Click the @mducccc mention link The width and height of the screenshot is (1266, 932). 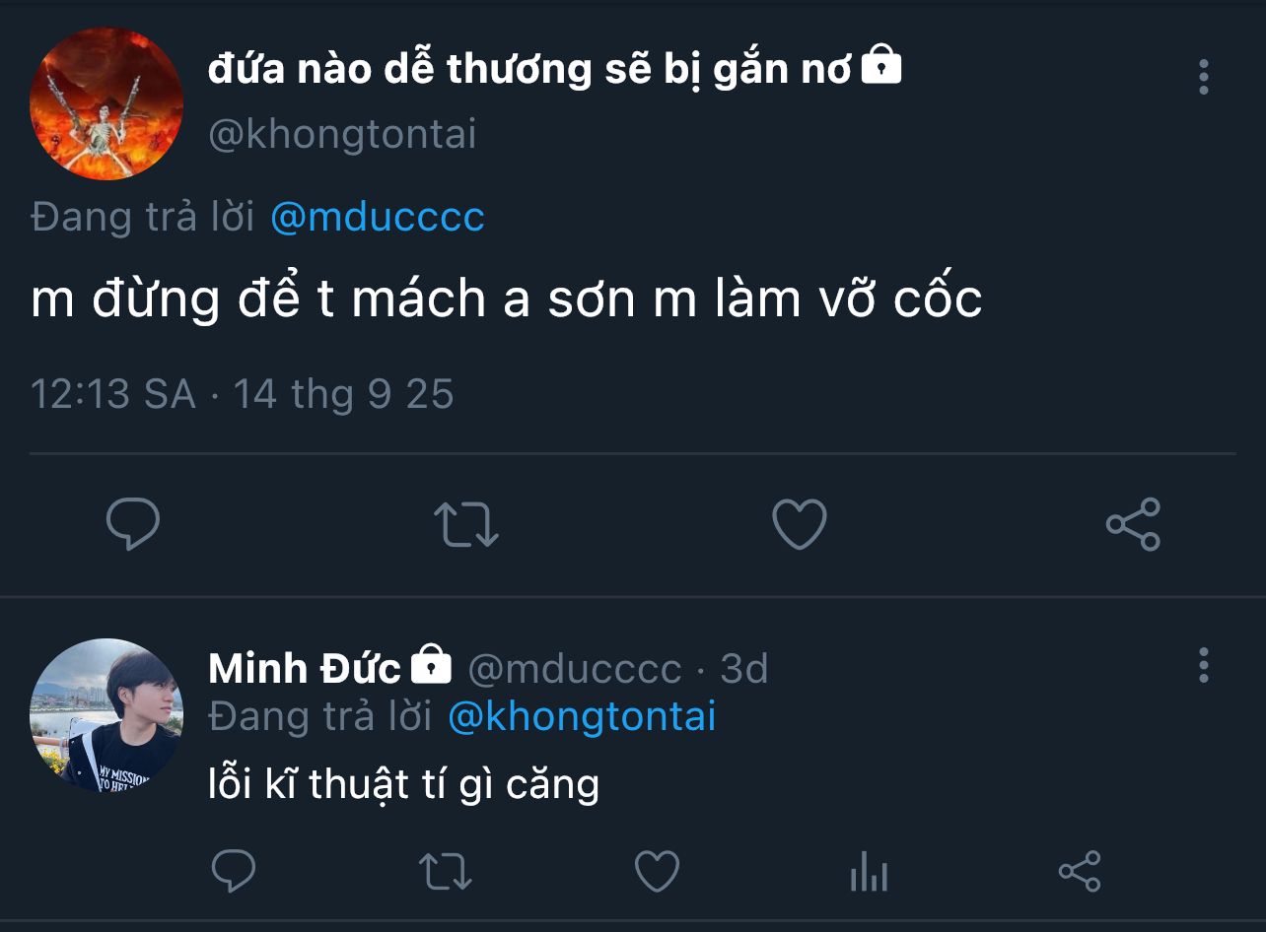click(x=378, y=217)
